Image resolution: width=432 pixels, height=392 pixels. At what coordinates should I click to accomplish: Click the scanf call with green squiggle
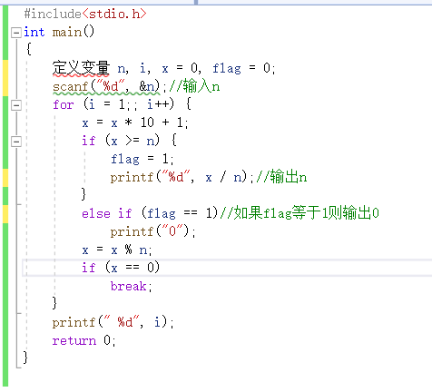[106, 86]
